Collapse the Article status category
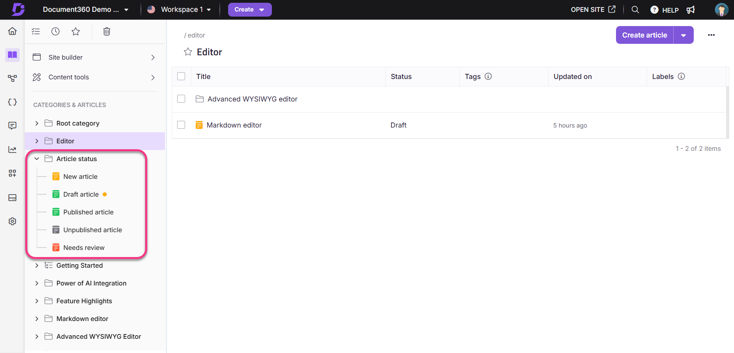The height and width of the screenshot is (353, 734). (37, 159)
